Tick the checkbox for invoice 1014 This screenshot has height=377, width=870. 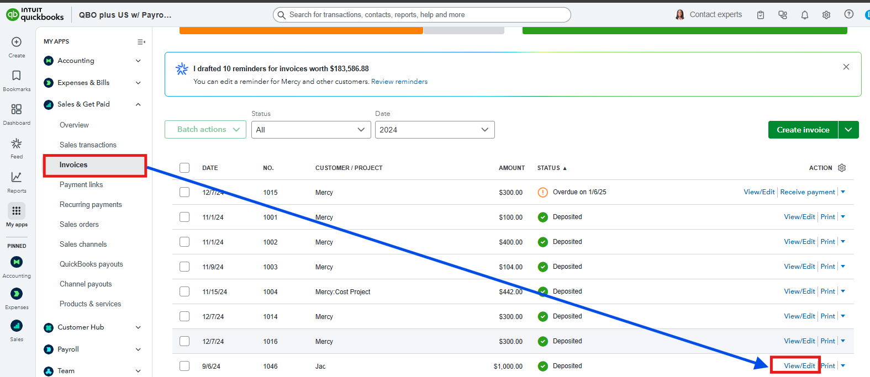pyautogui.click(x=184, y=316)
